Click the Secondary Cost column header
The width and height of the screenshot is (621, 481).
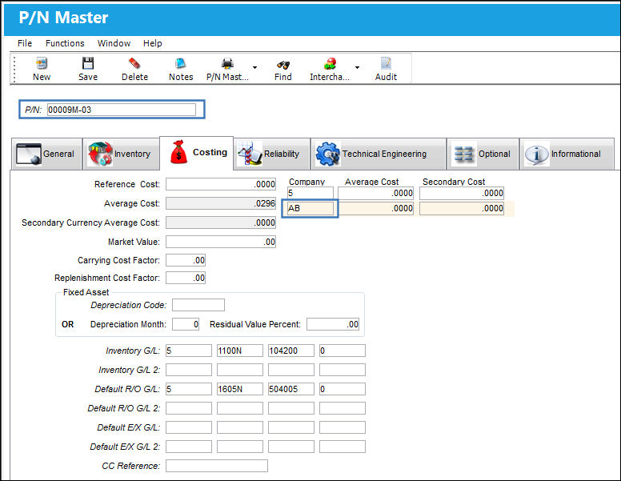point(454,182)
